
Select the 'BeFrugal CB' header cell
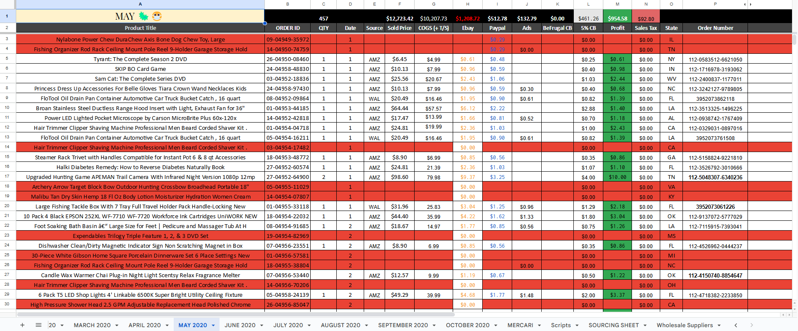tap(558, 28)
